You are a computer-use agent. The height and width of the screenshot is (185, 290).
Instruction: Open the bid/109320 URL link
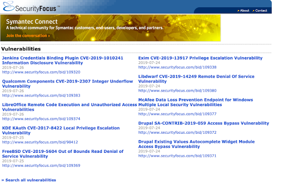coord(41,72)
